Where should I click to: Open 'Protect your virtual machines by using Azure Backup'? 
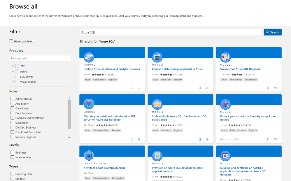[x=248, y=118]
